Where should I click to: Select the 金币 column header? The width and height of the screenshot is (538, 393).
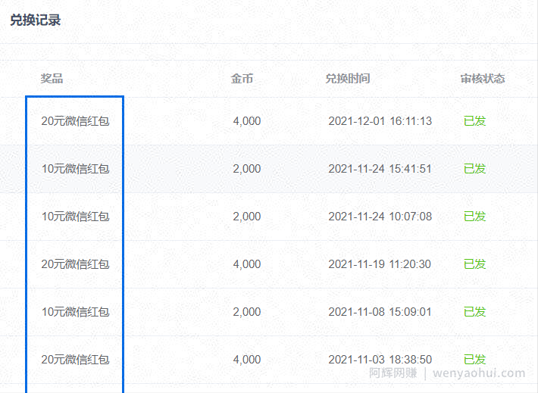coord(242,79)
